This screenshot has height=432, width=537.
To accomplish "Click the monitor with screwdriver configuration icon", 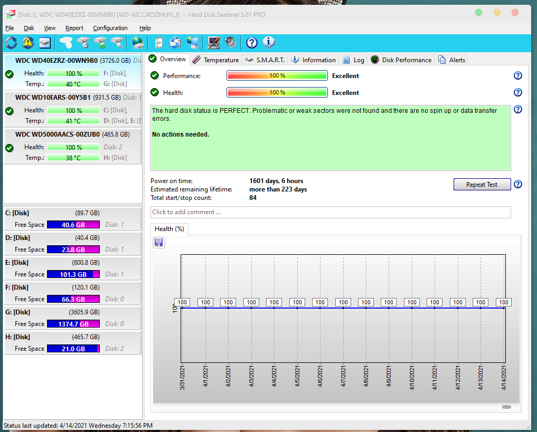I will tap(214, 43).
